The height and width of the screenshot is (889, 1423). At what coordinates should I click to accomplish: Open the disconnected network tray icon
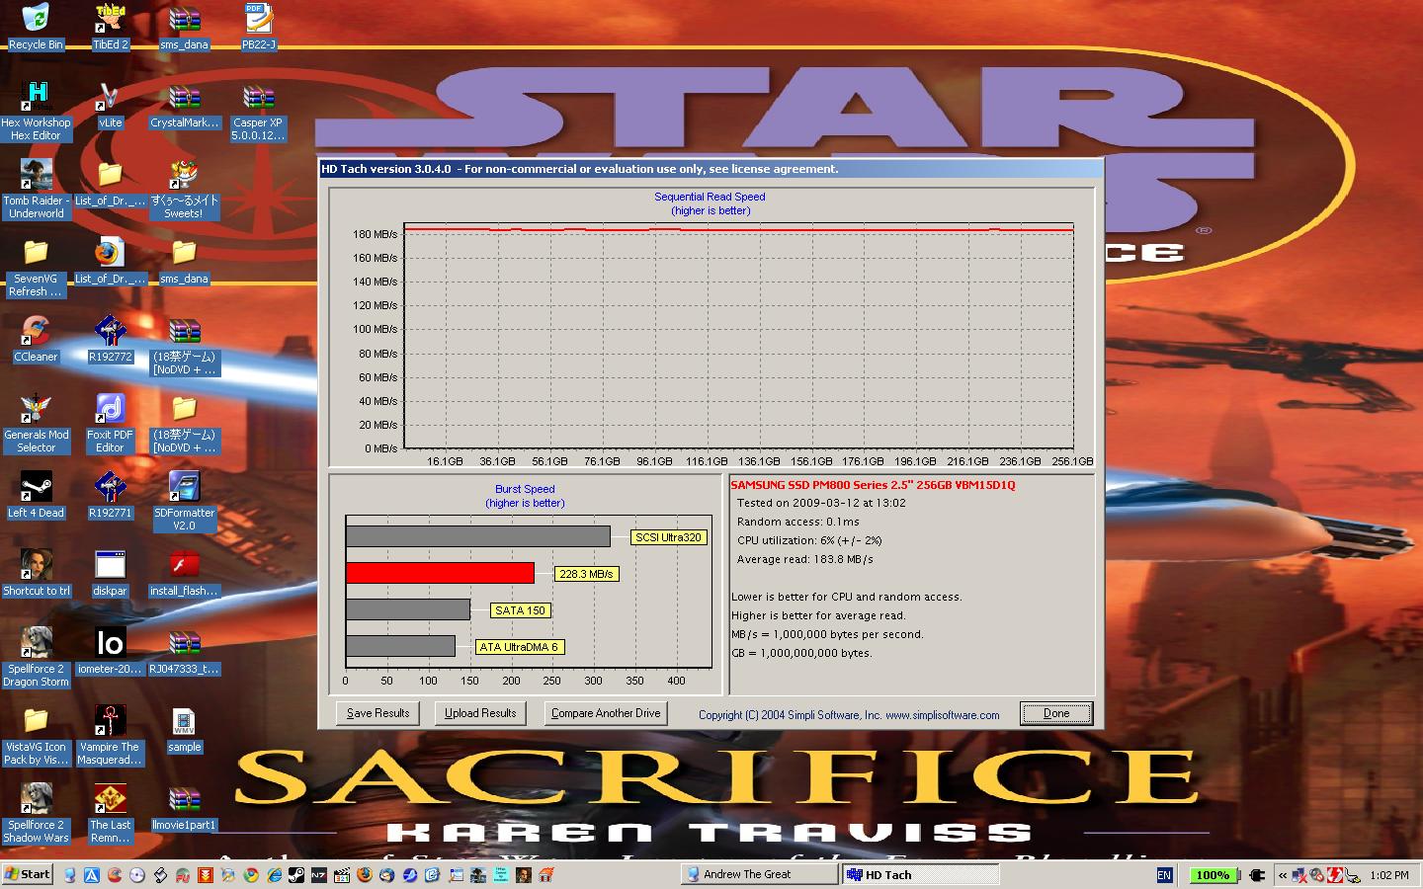click(1300, 875)
